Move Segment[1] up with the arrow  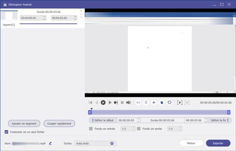[81, 15]
